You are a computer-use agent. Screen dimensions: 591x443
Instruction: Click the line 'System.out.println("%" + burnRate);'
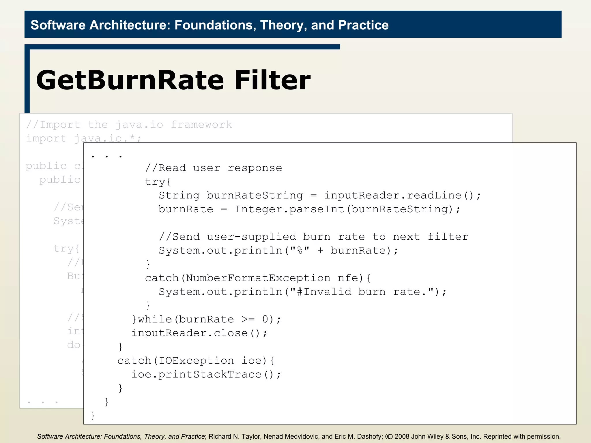point(278,251)
